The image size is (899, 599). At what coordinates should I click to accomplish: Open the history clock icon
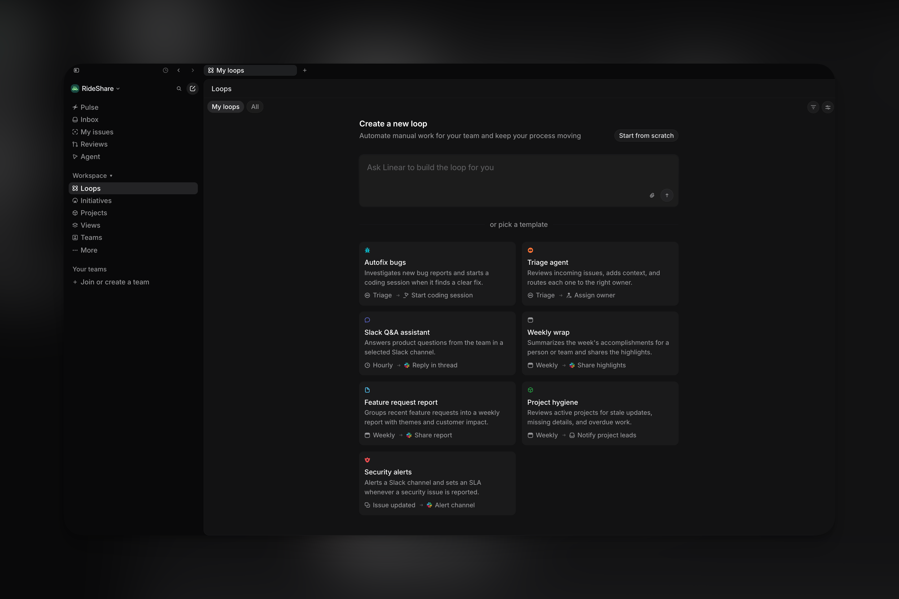(x=165, y=70)
